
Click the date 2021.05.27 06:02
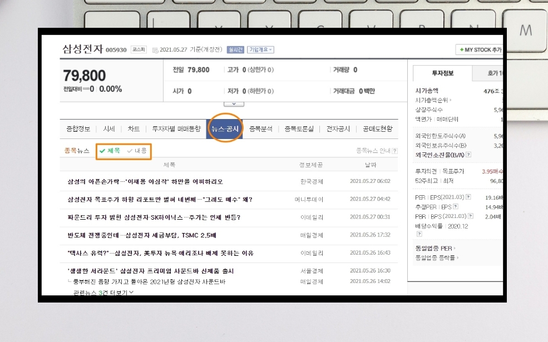point(370,181)
